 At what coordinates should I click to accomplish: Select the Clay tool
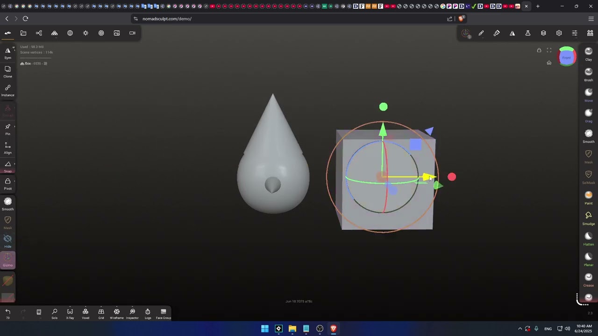(x=589, y=54)
